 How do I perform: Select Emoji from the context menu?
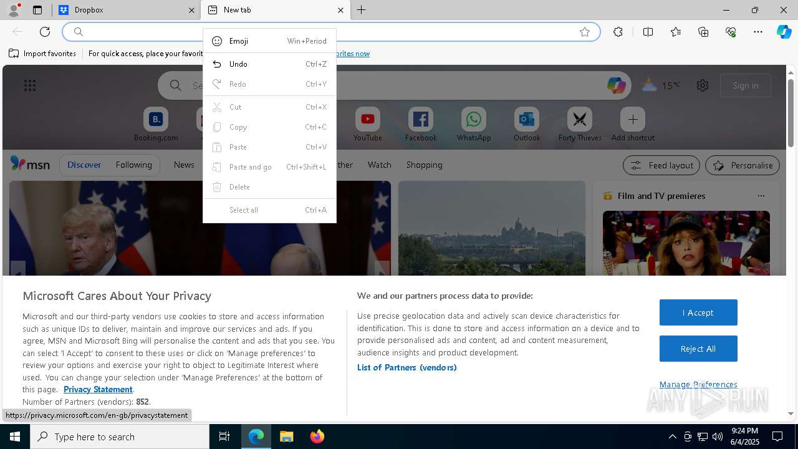coord(269,41)
